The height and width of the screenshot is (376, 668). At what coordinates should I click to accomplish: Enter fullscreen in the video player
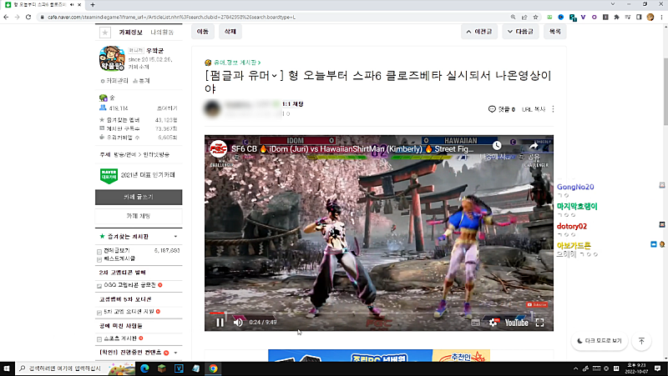pos(539,323)
